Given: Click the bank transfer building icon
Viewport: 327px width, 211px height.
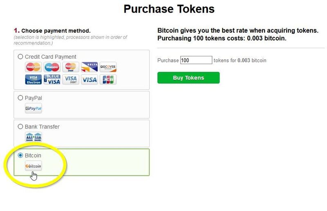Looking at the screenshot, I should pos(34,137).
